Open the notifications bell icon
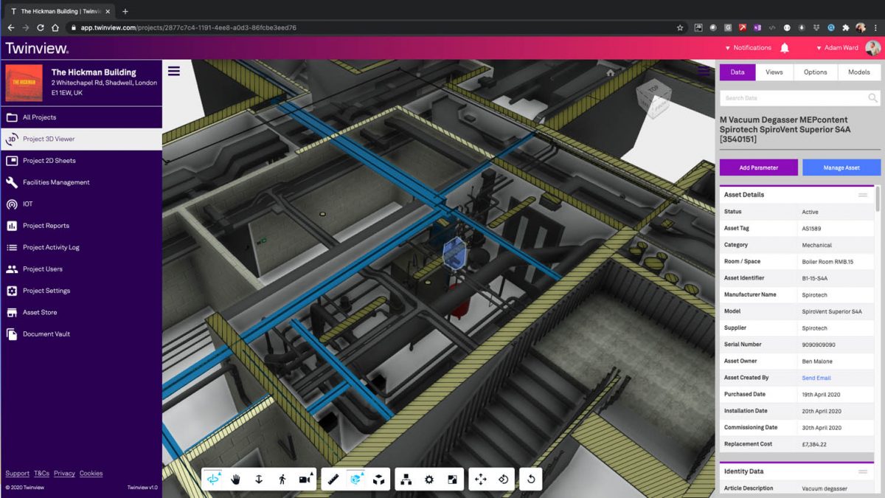 point(785,48)
